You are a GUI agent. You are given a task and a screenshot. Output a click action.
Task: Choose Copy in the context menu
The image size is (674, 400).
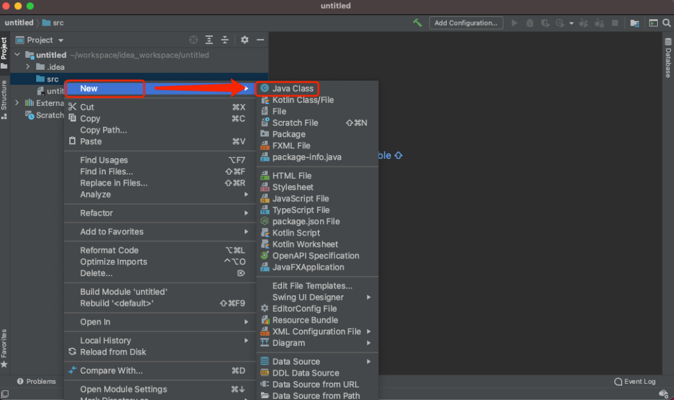(160, 118)
